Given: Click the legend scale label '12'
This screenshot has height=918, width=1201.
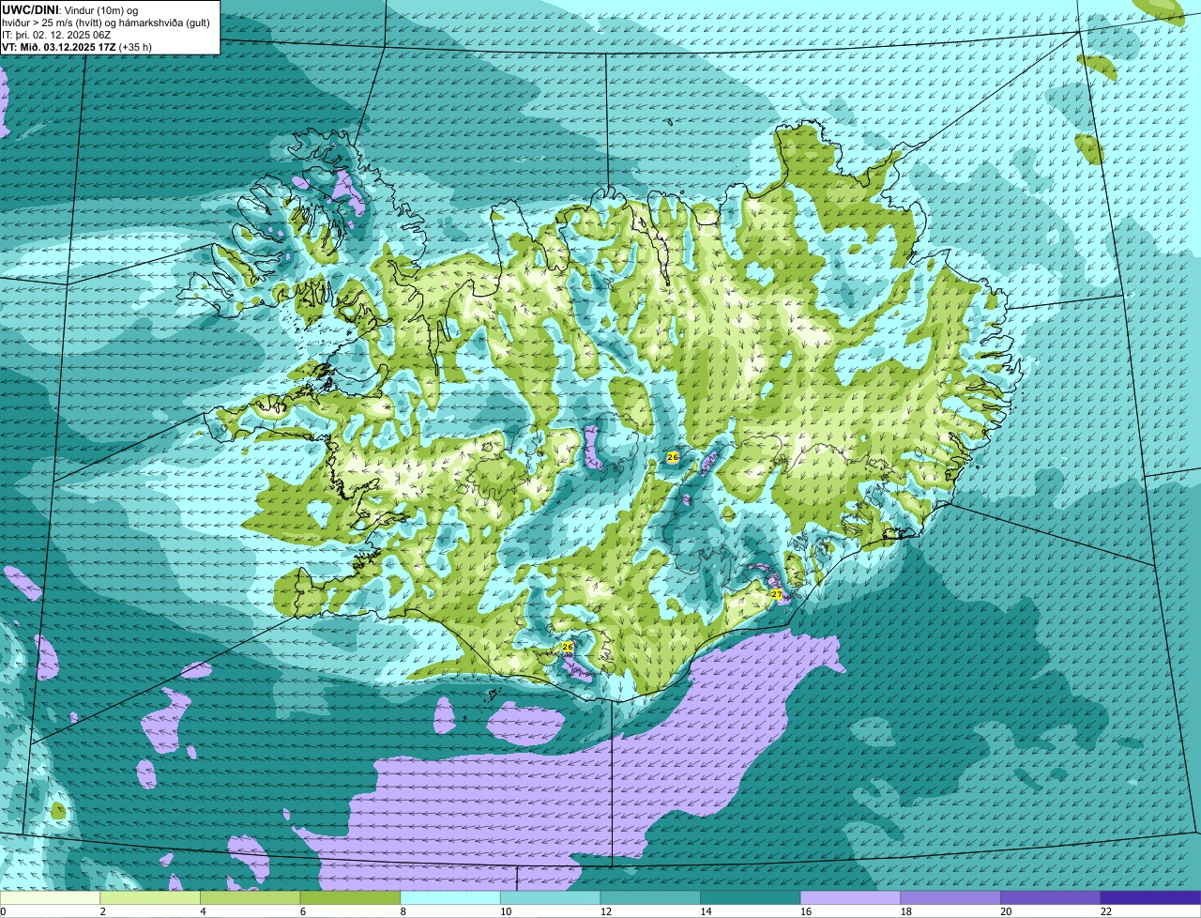Looking at the screenshot, I should [x=605, y=911].
